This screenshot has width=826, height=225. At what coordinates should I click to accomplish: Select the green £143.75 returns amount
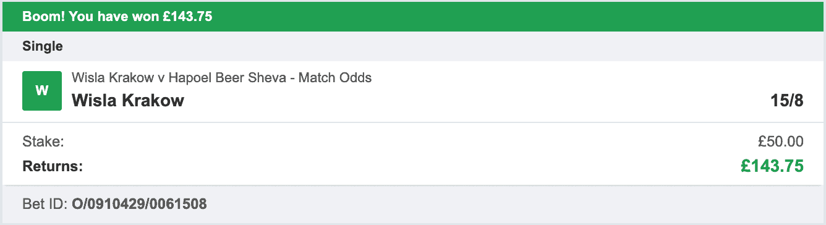click(x=772, y=166)
